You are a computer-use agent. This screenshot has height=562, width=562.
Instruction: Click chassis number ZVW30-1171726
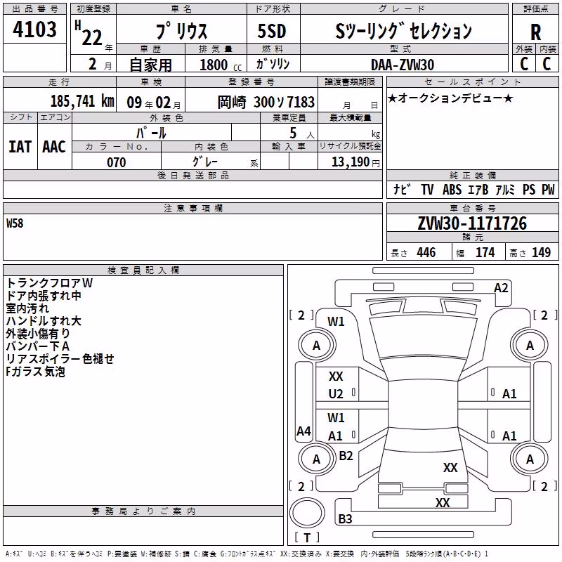(472, 223)
